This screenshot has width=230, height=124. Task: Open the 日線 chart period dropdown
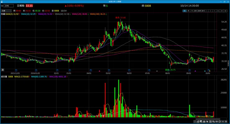(6, 11)
